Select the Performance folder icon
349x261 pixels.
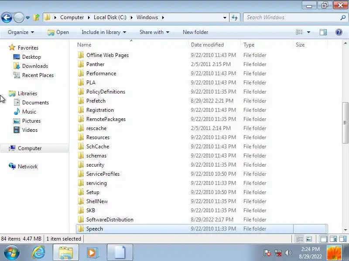(x=81, y=73)
